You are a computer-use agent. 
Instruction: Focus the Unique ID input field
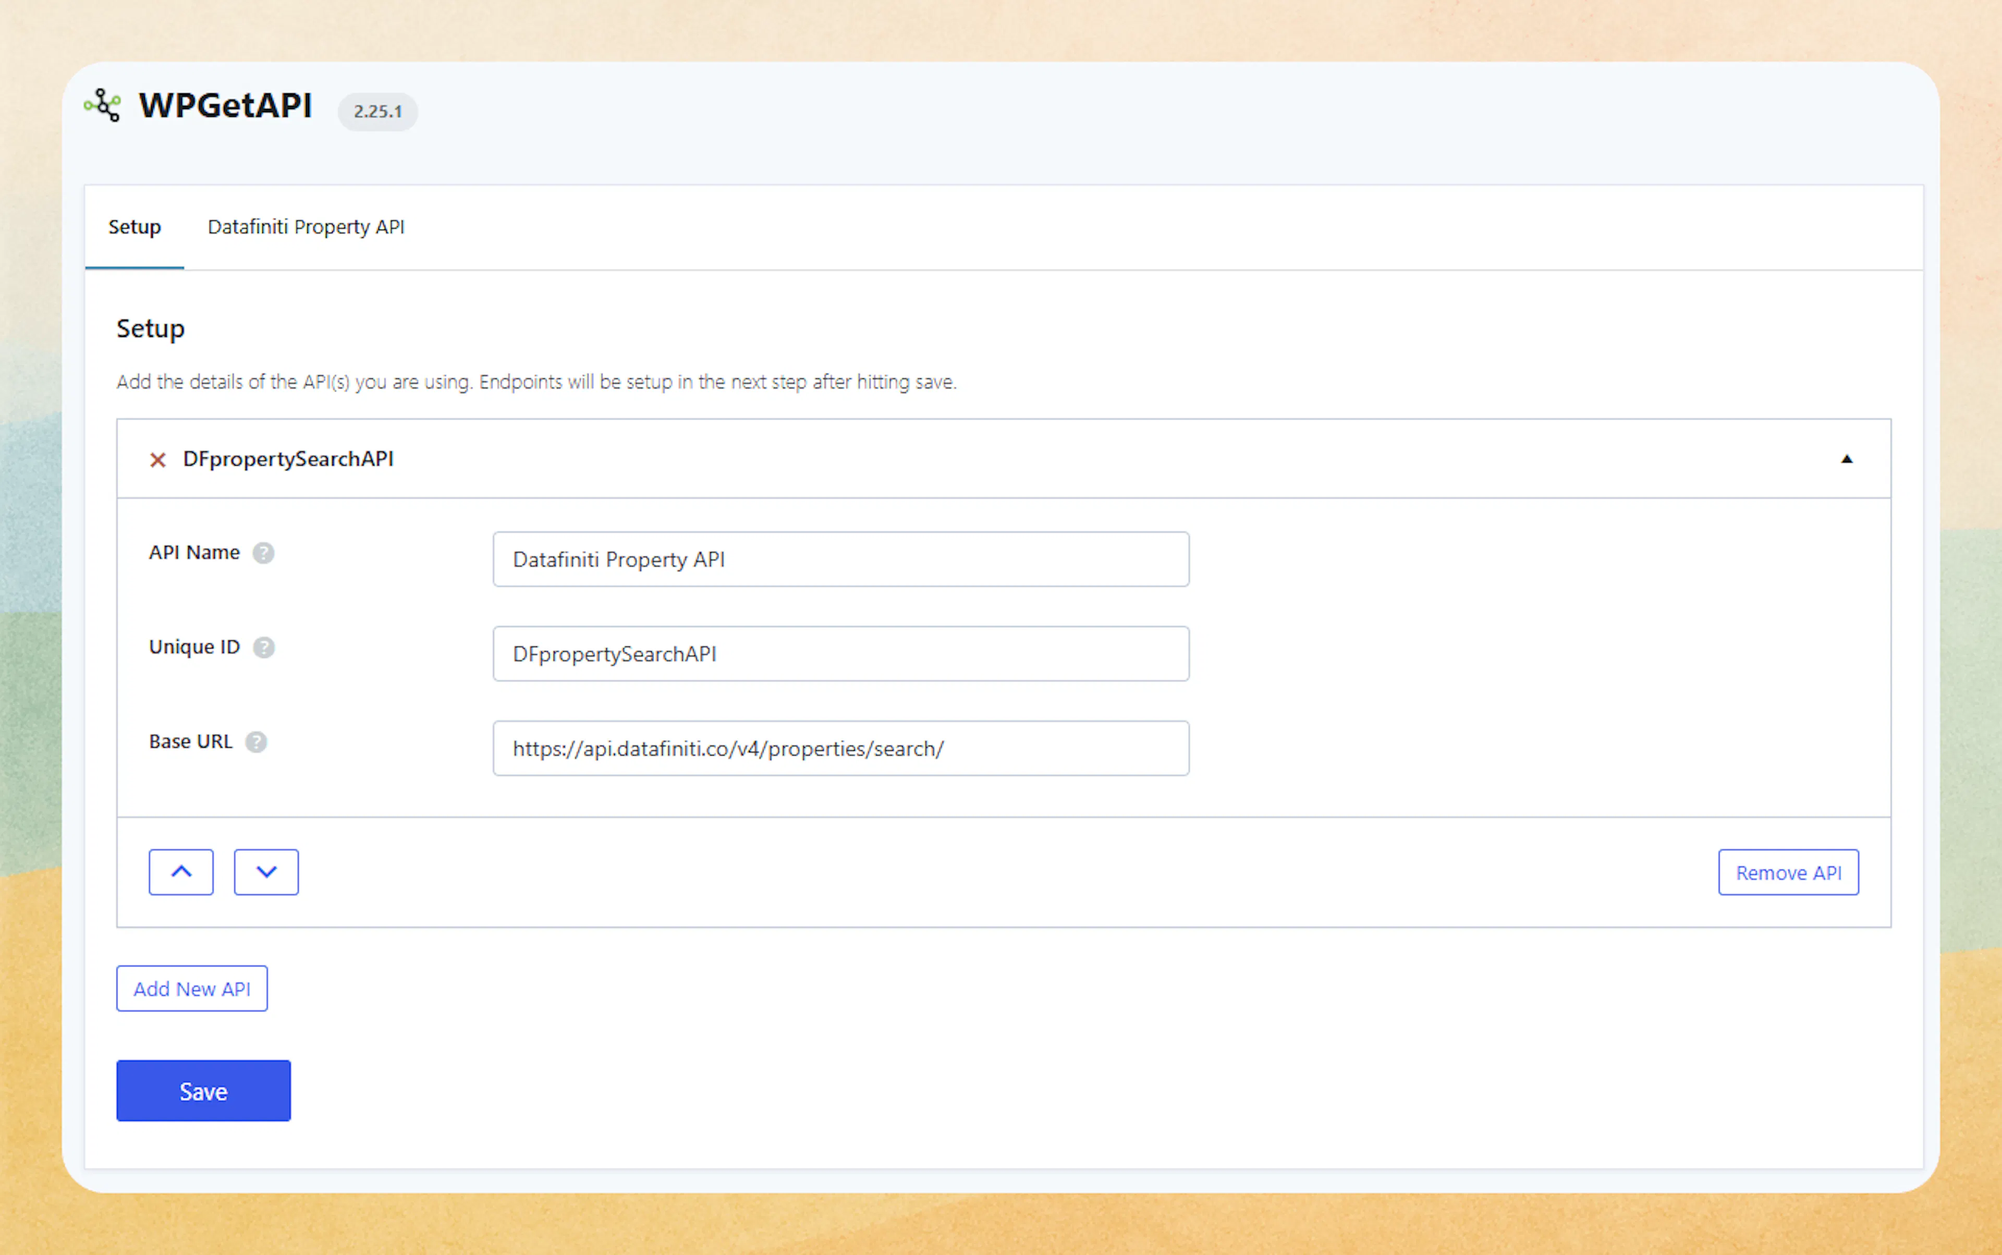[x=840, y=653]
